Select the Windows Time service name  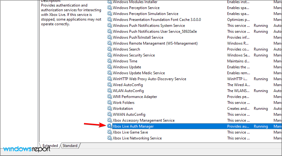point(125,61)
